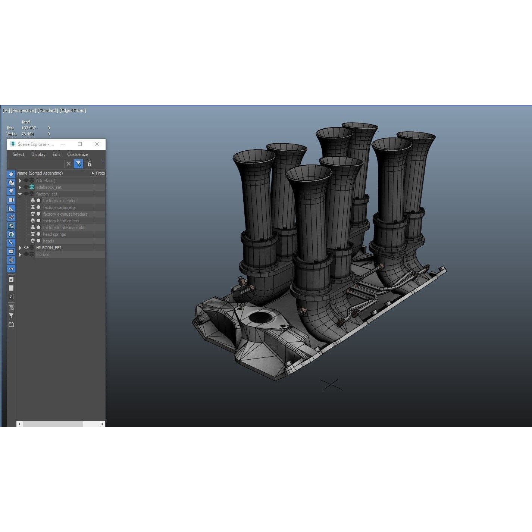Click the Display Lights bulb icon
This screenshot has height=532, width=532.
click(x=11, y=191)
